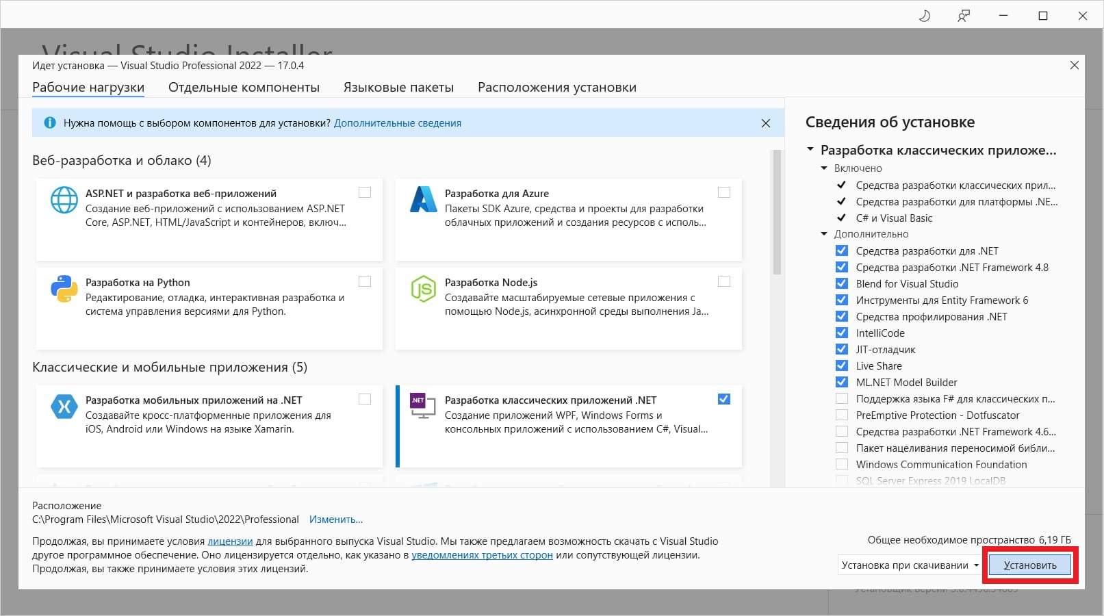
Task: Uncheck .NET desktop development workload checkbox
Action: (x=724, y=399)
